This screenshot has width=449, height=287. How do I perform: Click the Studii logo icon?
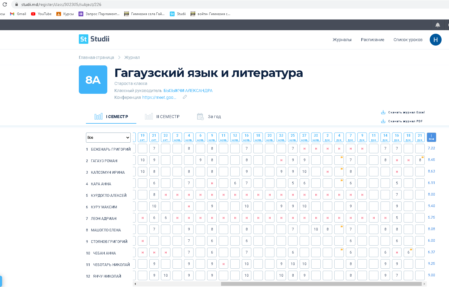(84, 39)
